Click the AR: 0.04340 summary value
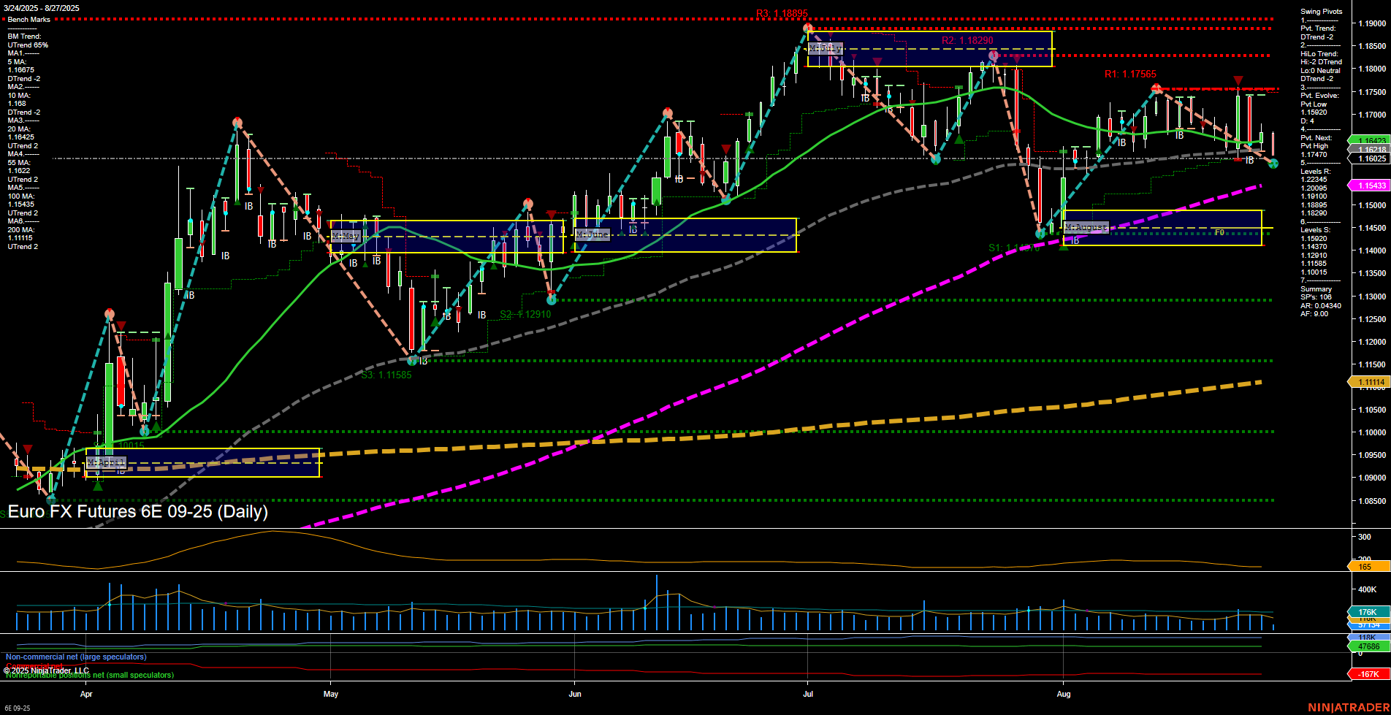The height and width of the screenshot is (715, 1391). 1321,306
